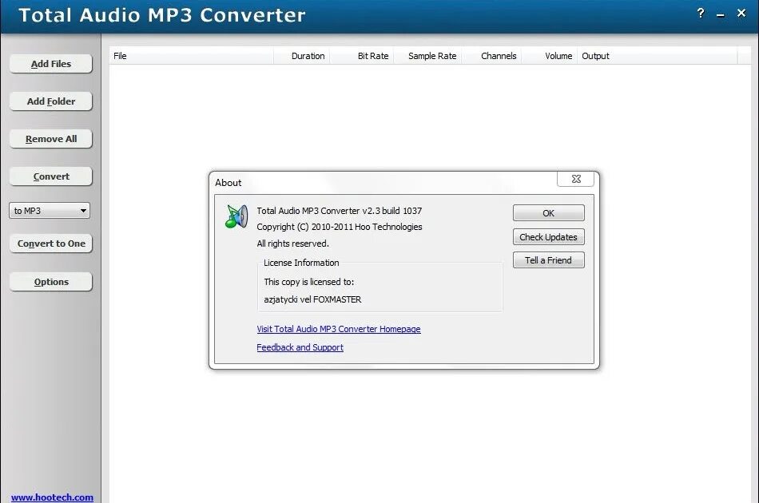Open Visit Total Audio MP3 Converter Homepage link
This screenshot has height=503, width=759.
pos(339,329)
